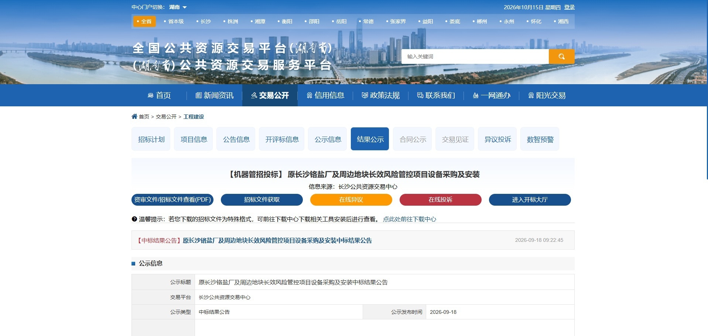The image size is (708, 336).
Task: Switch to the 开评标信息 tab
Action: [x=282, y=139]
